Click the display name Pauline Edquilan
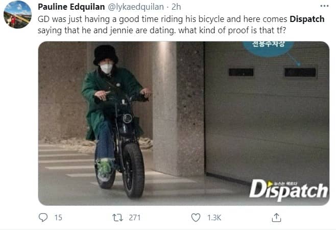Screen dimensions: 336x230 pyautogui.click(x=71, y=7)
